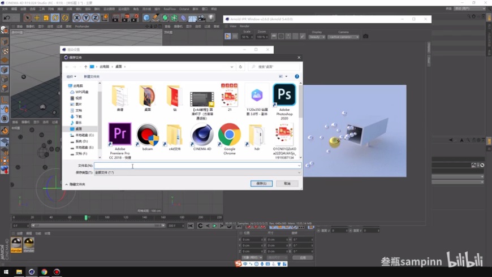Click the 文件名 file name input field

click(x=198, y=166)
